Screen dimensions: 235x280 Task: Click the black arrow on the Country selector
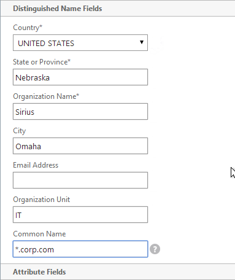pyautogui.click(x=142, y=42)
